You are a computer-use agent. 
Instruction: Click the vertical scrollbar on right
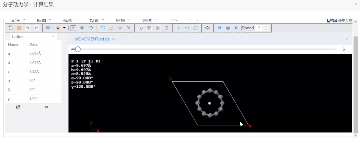point(356,84)
